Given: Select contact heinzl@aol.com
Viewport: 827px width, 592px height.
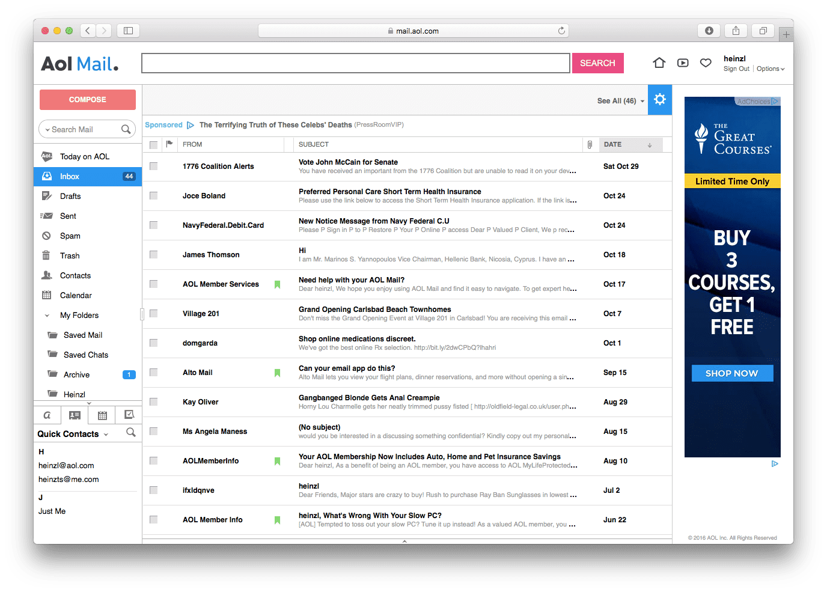Looking at the screenshot, I should [x=66, y=466].
